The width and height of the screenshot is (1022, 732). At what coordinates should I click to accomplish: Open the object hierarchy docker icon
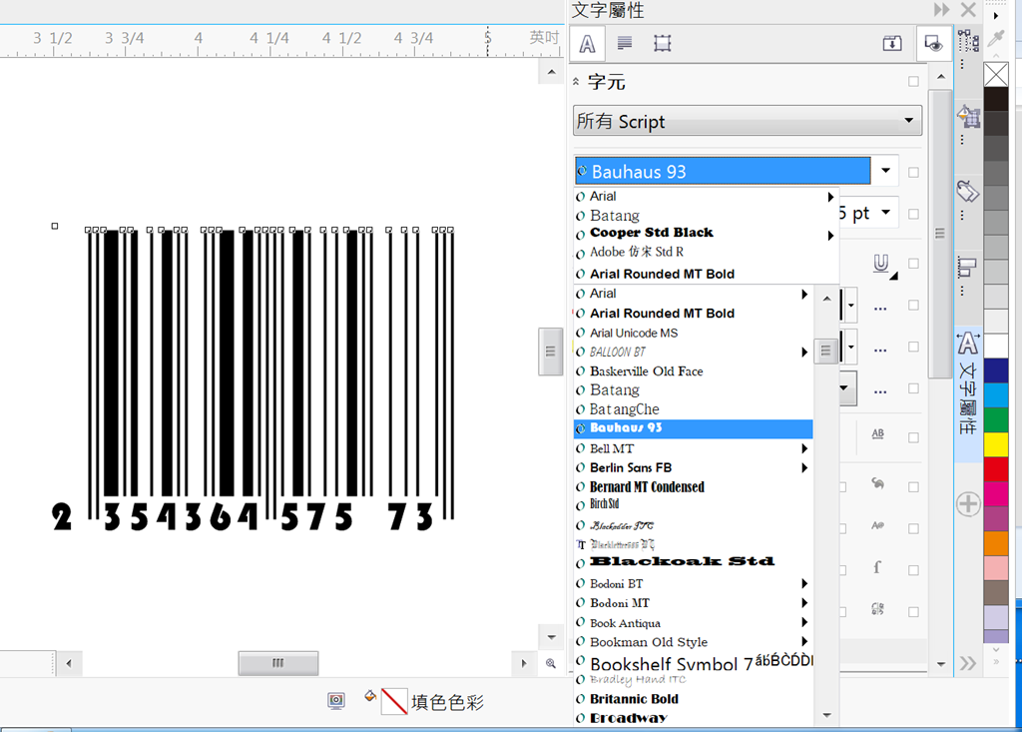(x=968, y=41)
